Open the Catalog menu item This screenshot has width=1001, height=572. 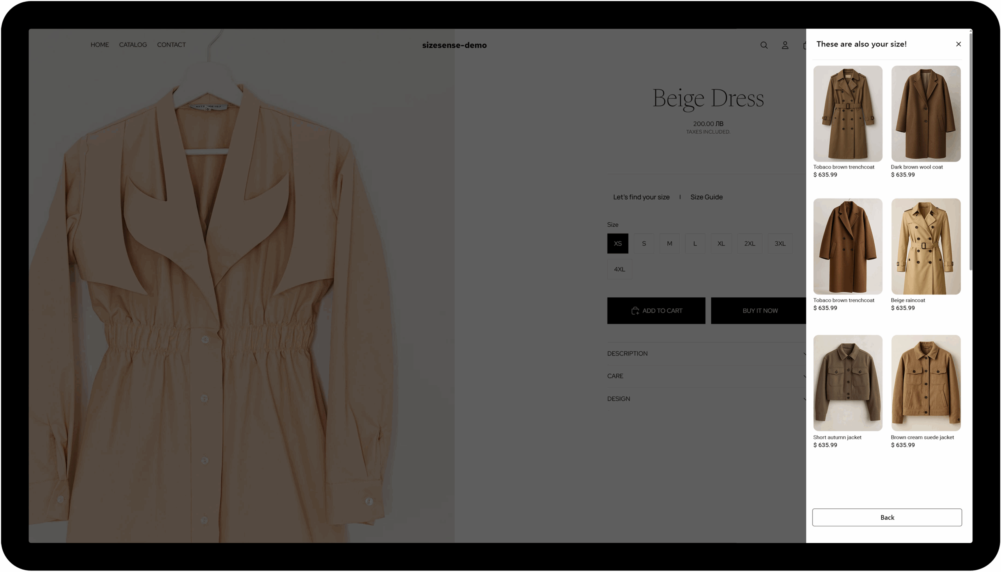(133, 45)
